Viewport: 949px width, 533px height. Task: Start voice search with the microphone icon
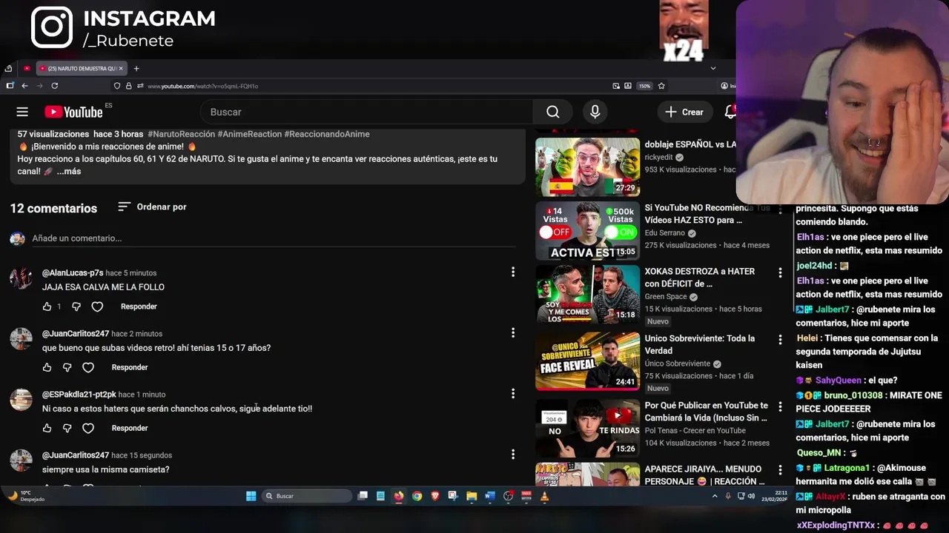point(595,112)
